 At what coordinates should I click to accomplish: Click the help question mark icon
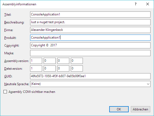point(136,4)
